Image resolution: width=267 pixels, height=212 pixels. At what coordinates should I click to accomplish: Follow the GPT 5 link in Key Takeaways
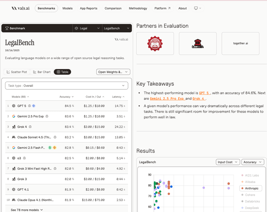pyautogui.click(x=203, y=93)
